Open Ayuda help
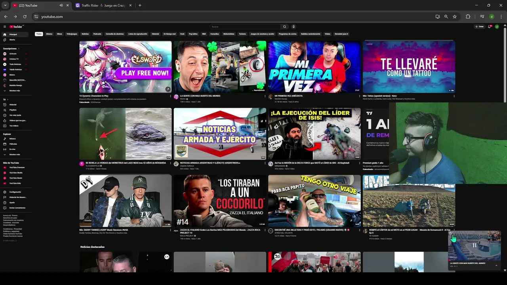Screen dimensions: 507x285 (x=15, y=202)
